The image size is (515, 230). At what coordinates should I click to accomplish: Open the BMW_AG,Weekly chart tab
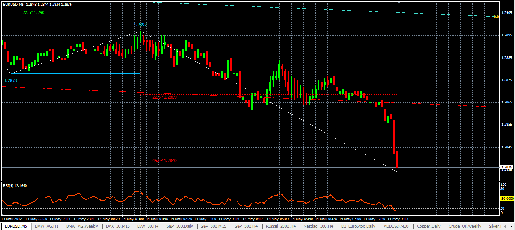click(82, 226)
